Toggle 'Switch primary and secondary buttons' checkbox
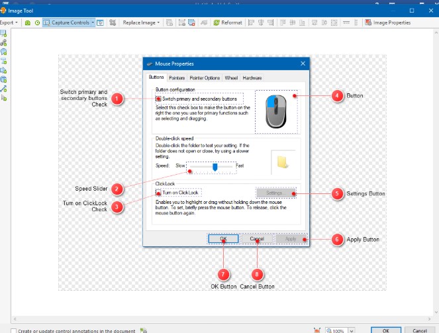The image size is (439, 333). [158, 99]
